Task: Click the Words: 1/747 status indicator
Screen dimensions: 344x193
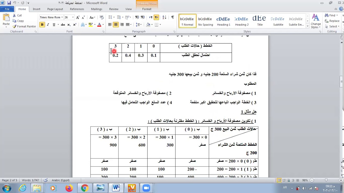Action: click(30, 180)
